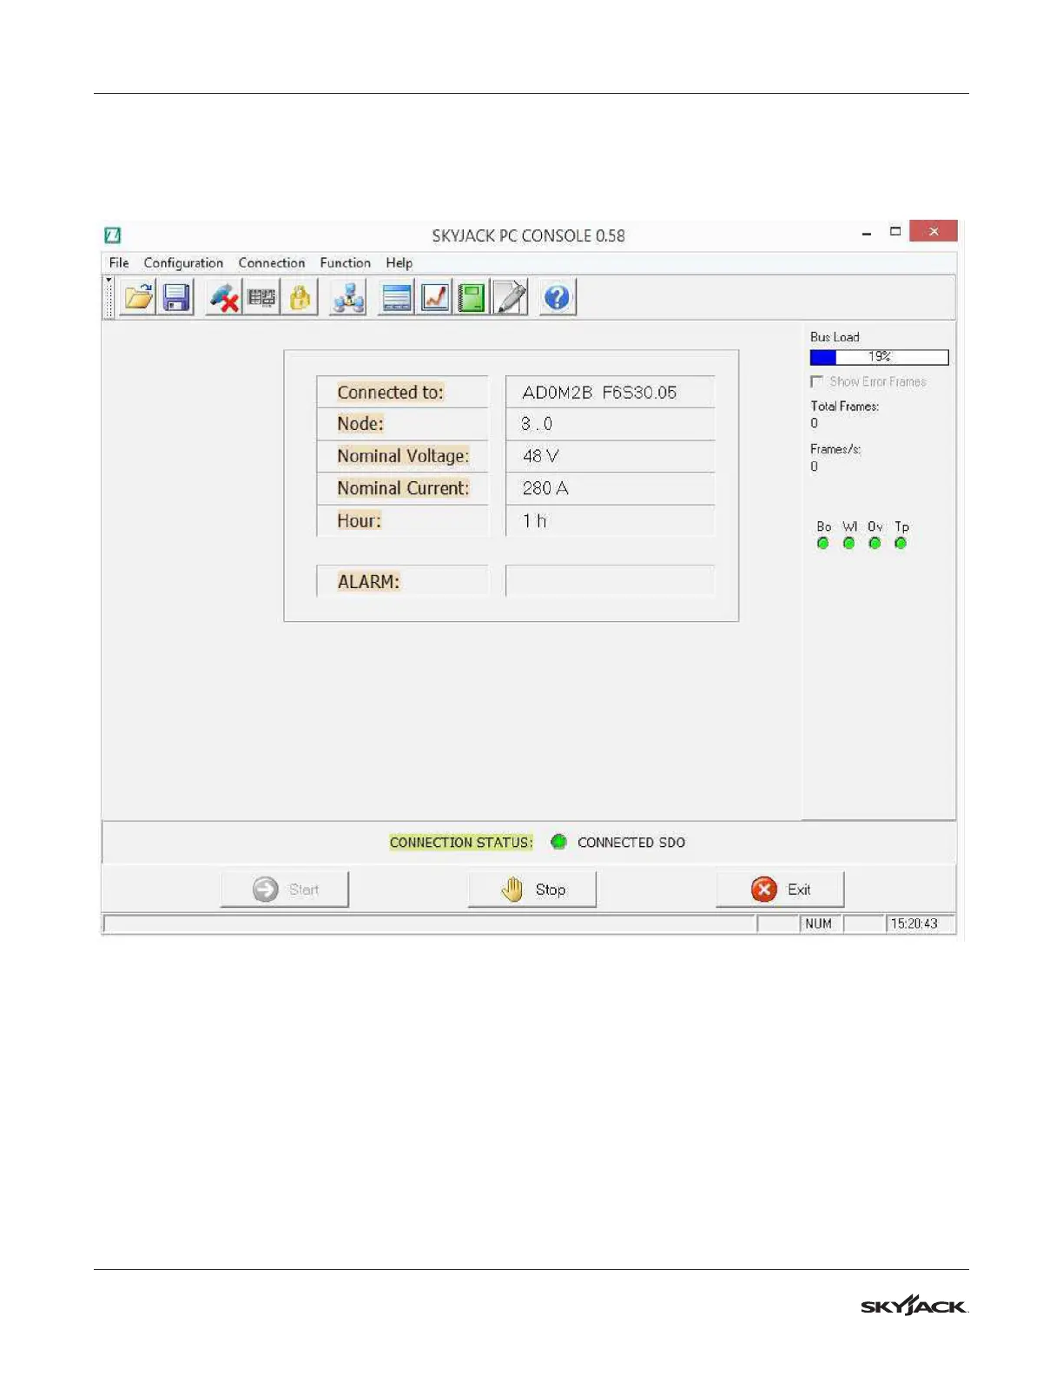Maximize the SKYJACK PC CONSOLE window
Screen dimensions: 1063x1376
(x=895, y=232)
